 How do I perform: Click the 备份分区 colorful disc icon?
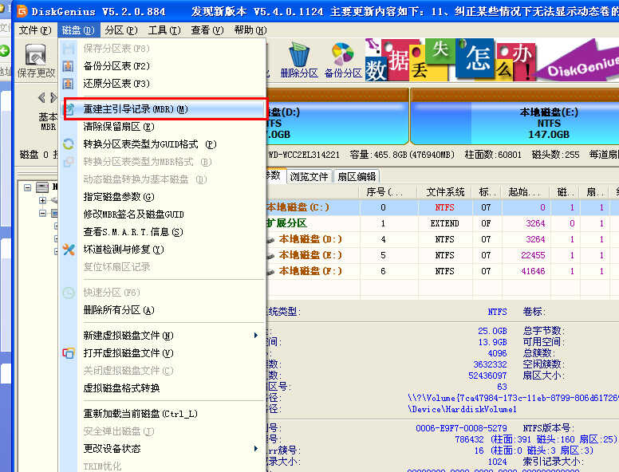pos(343,54)
